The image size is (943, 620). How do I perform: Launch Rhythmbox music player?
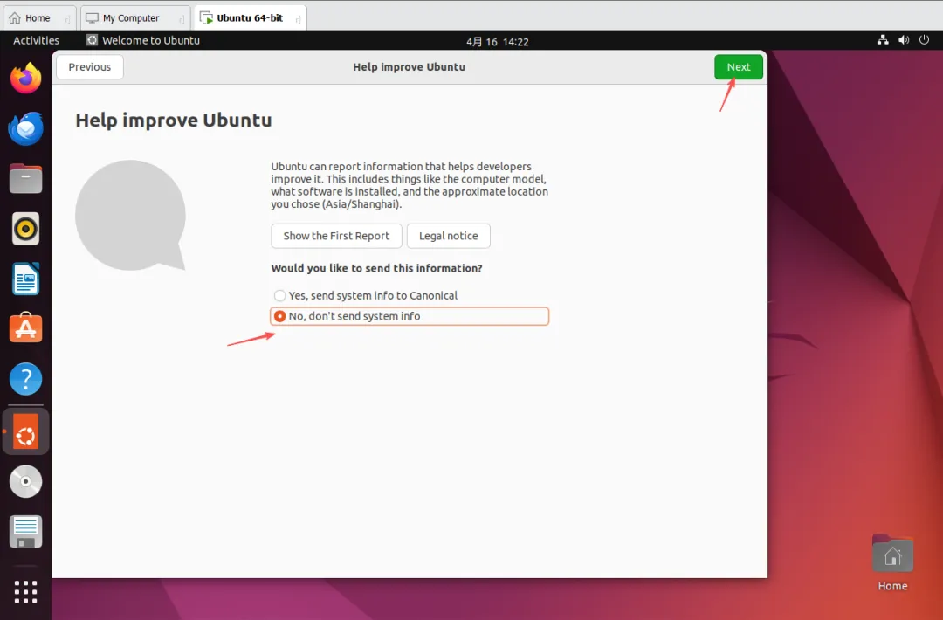point(26,229)
